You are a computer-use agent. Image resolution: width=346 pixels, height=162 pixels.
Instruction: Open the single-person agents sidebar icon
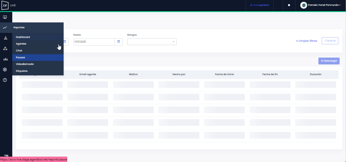point(5,38)
